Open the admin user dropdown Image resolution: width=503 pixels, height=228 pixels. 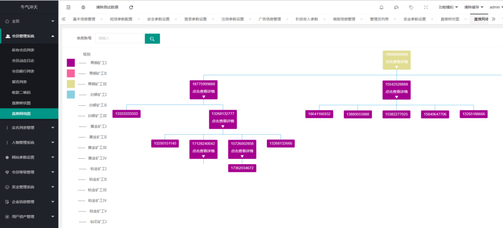(x=493, y=7)
